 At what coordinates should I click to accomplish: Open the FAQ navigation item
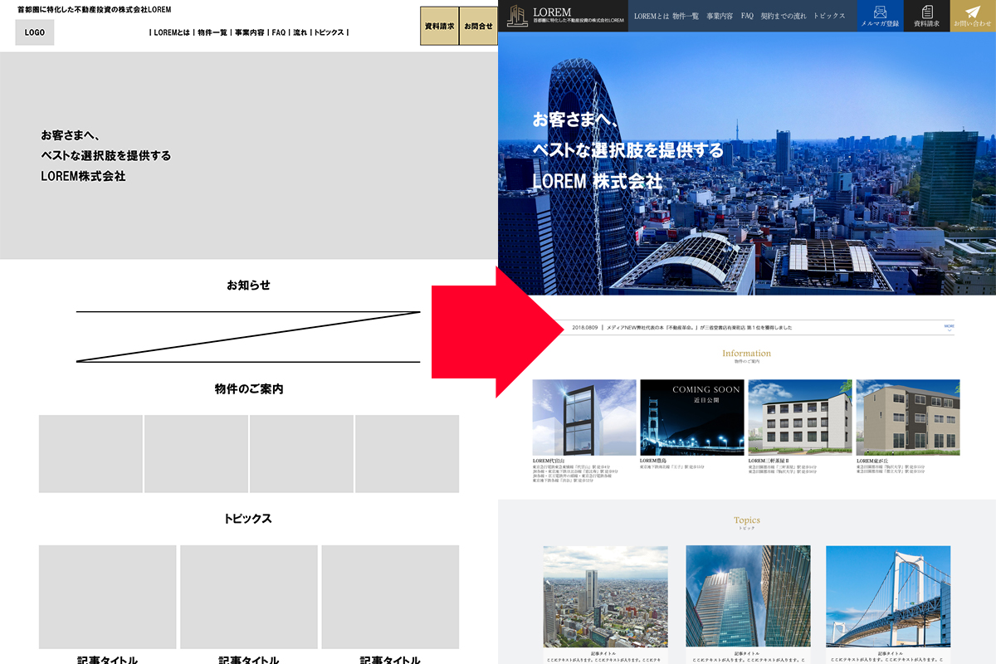tap(746, 15)
